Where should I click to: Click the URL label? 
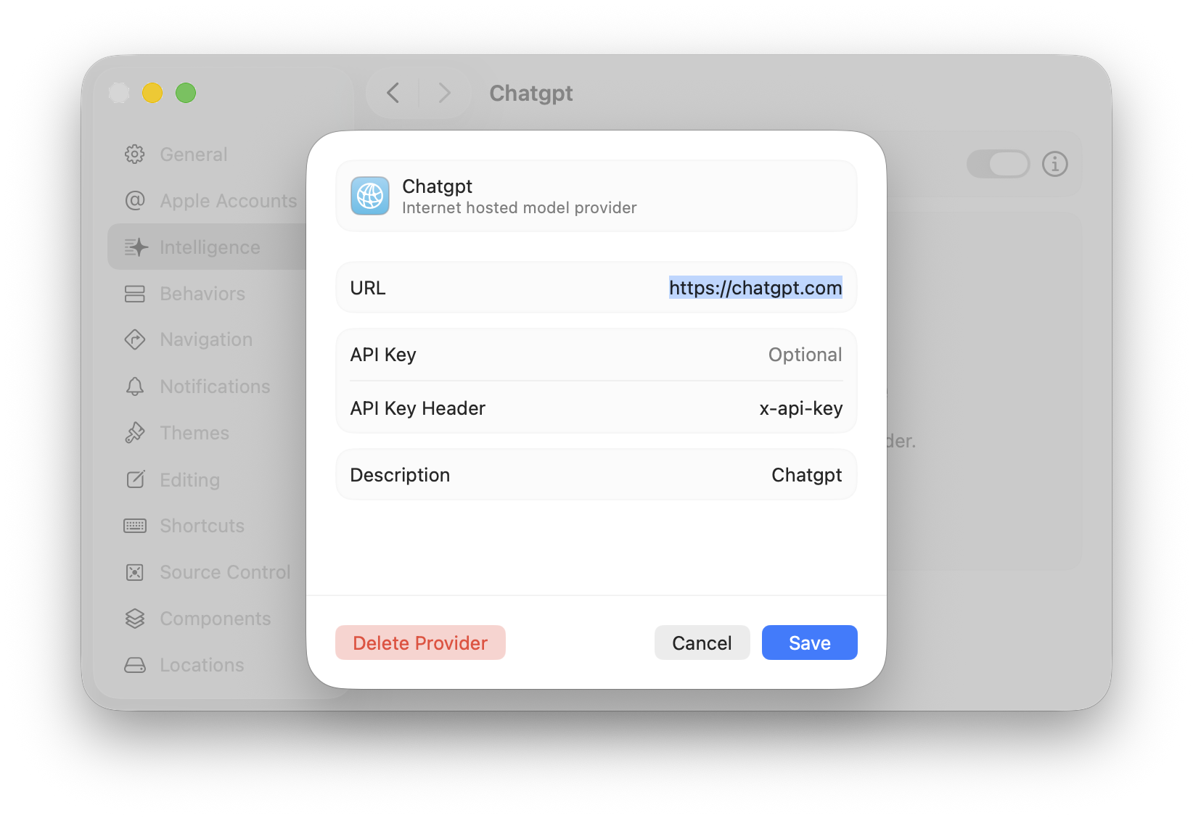pos(368,288)
